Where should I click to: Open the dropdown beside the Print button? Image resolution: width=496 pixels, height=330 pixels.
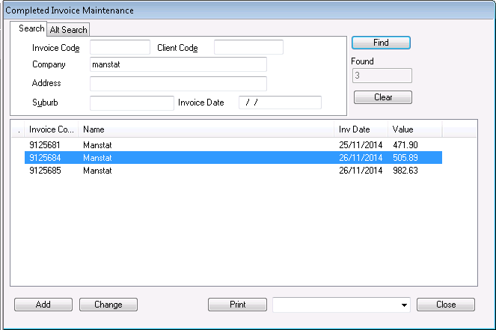point(405,305)
